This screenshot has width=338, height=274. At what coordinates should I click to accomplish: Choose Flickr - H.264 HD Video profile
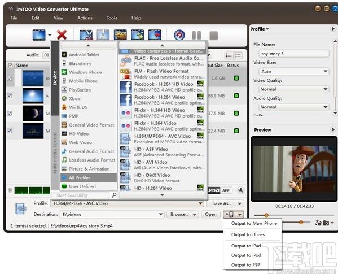pyautogui.click(x=162, y=113)
